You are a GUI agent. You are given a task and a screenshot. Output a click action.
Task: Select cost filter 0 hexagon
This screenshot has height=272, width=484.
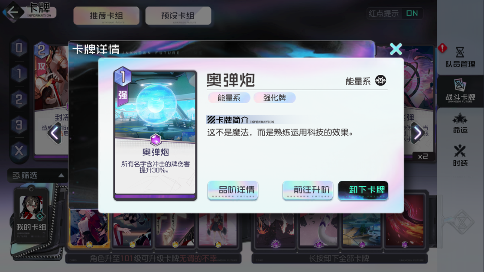click(x=19, y=48)
